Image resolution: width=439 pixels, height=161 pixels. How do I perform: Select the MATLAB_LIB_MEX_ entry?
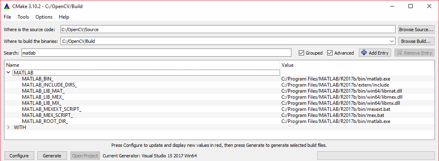click(x=43, y=97)
